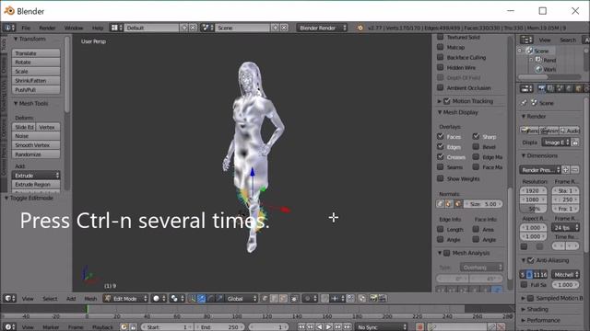Select the rotate manipulator icon
The image size is (590, 331).
[211, 298]
